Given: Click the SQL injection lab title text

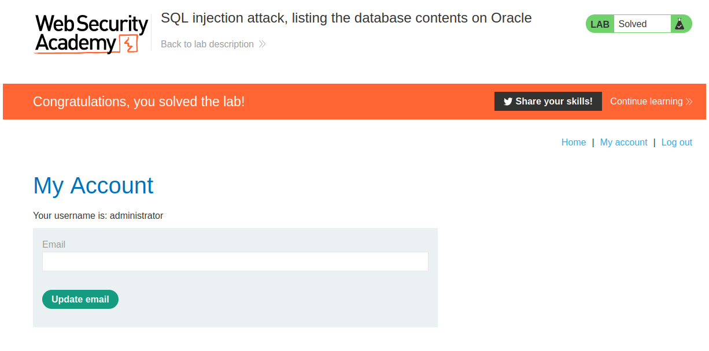Looking at the screenshot, I should click(346, 18).
